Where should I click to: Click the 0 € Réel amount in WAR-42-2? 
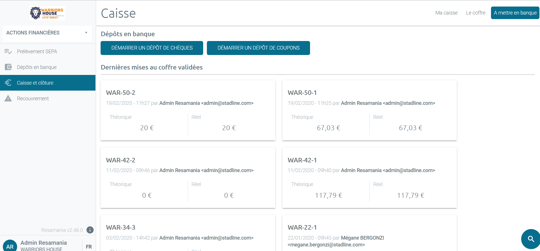(x=229, y=195)
